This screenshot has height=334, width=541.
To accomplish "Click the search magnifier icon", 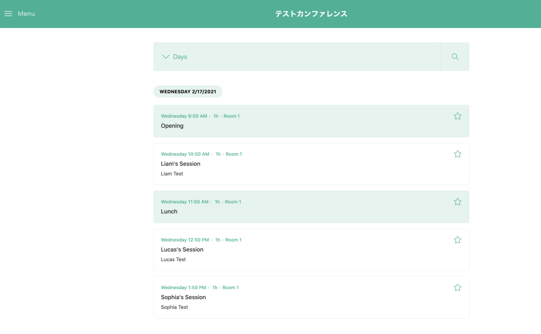I will (455, 56).
